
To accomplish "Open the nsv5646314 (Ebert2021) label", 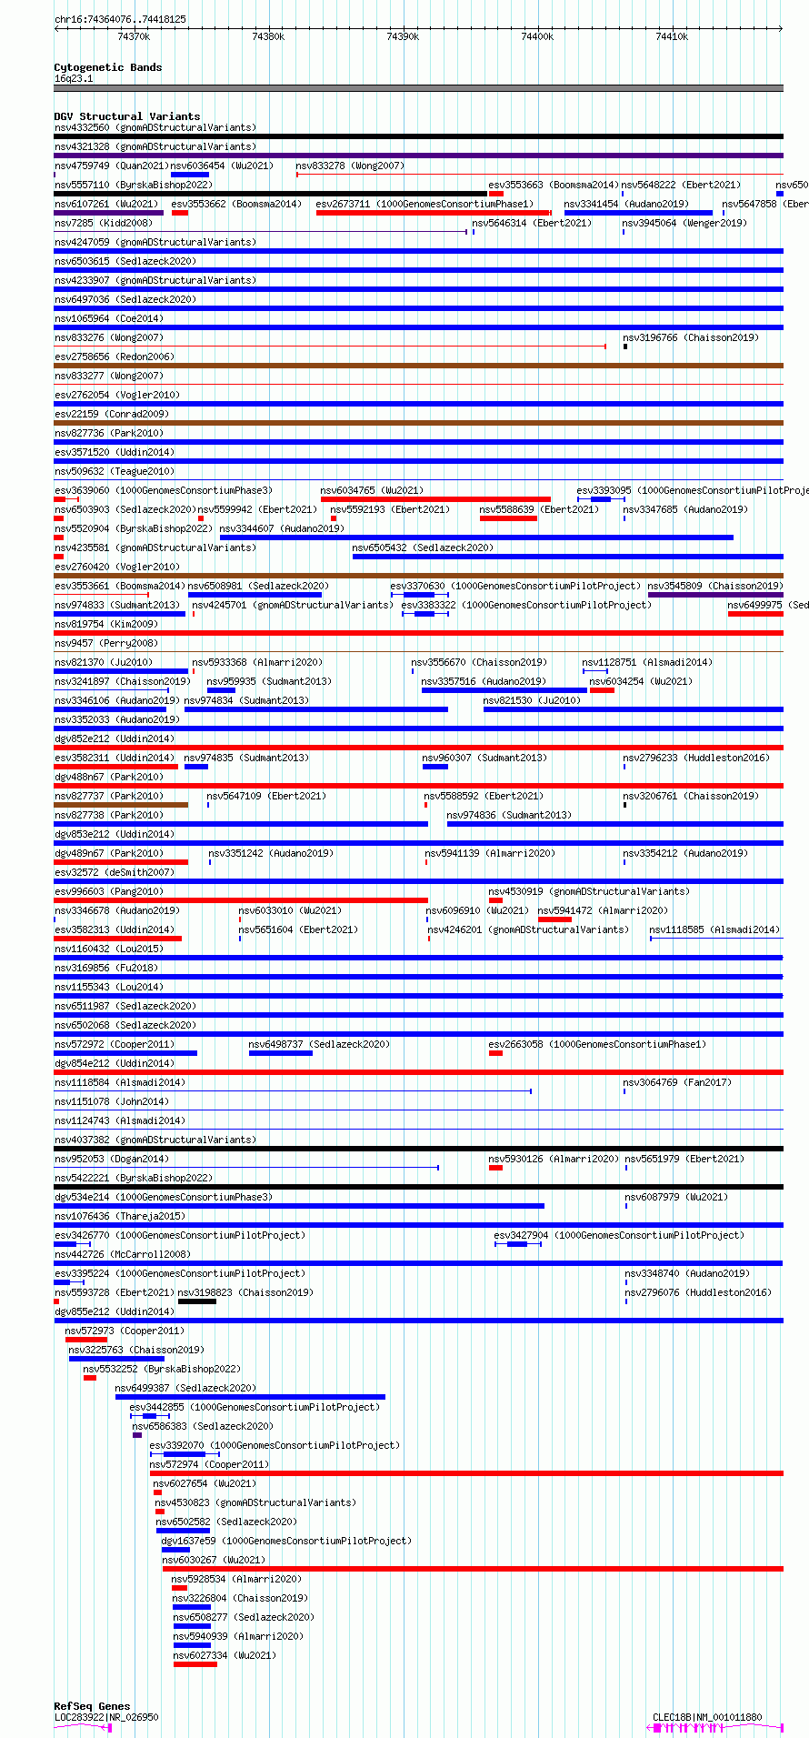I will pyautogui.click(x=532, y=223).
